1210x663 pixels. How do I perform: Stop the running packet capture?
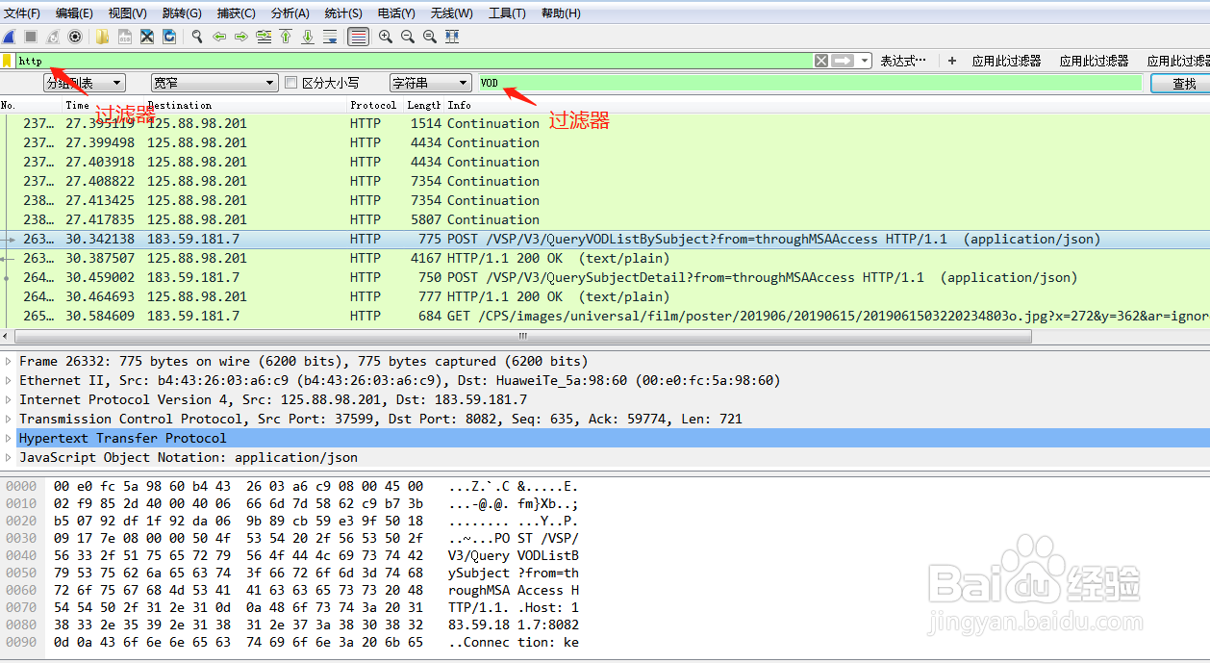click(30, 37)
